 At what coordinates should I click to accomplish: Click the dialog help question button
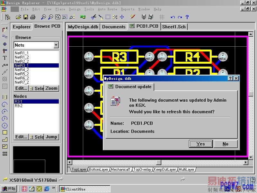pyautogui.click(x=230, y=78)
